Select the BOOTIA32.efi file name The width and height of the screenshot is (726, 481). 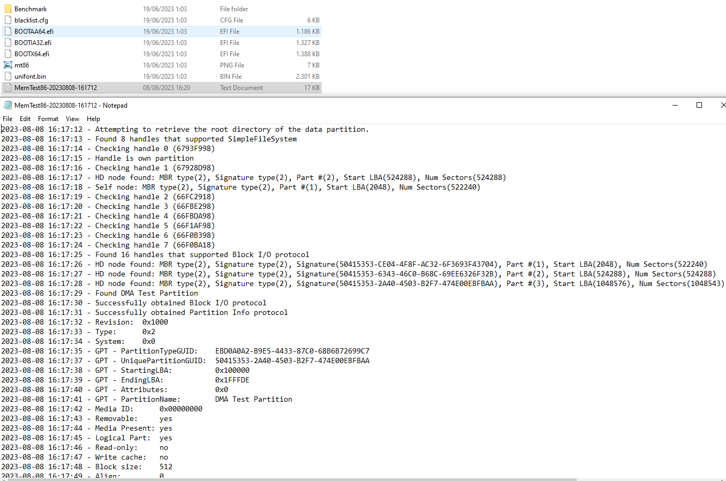33,43
